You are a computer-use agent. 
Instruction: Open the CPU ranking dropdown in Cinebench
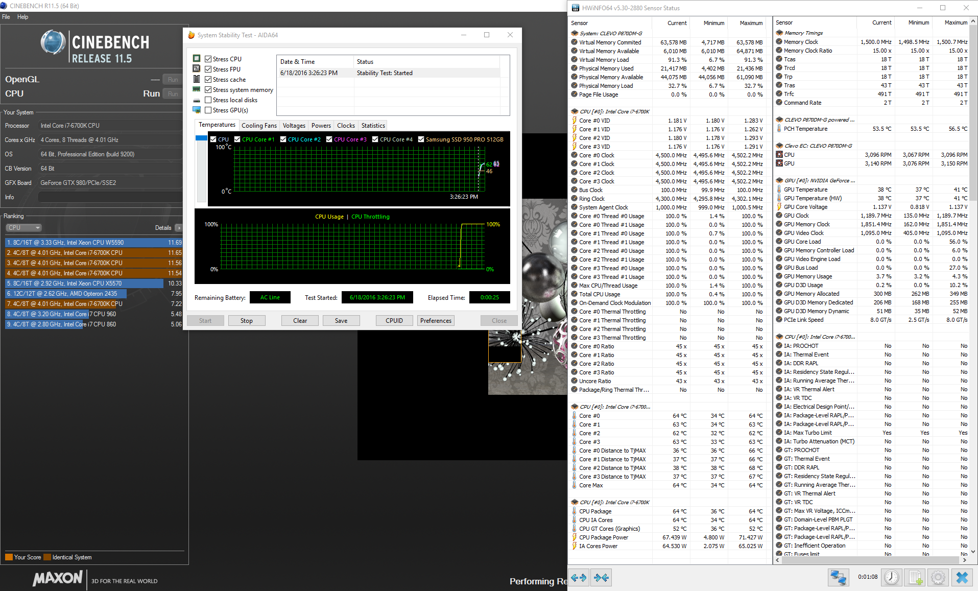(x=23, y=228)
